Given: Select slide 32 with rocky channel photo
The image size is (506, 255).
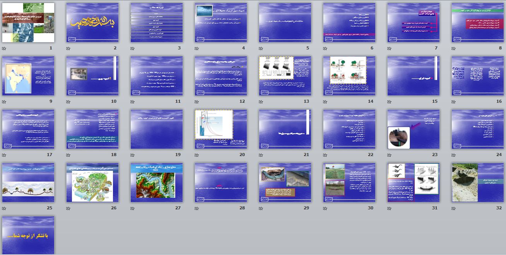Looking at the screenshot, I should tap(478, 183).
